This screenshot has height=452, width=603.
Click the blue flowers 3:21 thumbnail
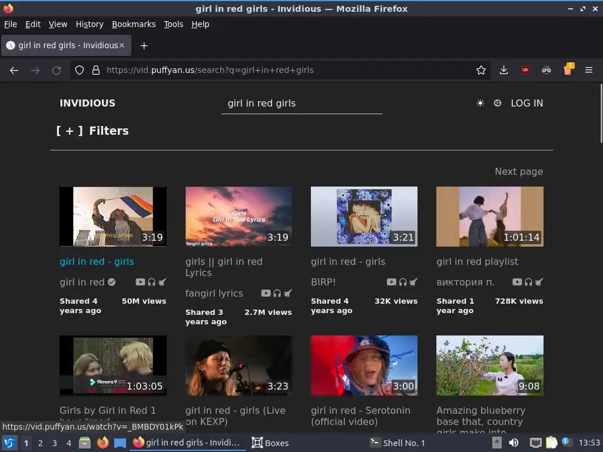(364, 217)
